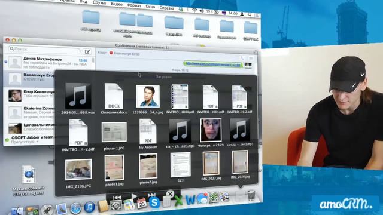Open Finder from the Dock

(x=17, y=211)
